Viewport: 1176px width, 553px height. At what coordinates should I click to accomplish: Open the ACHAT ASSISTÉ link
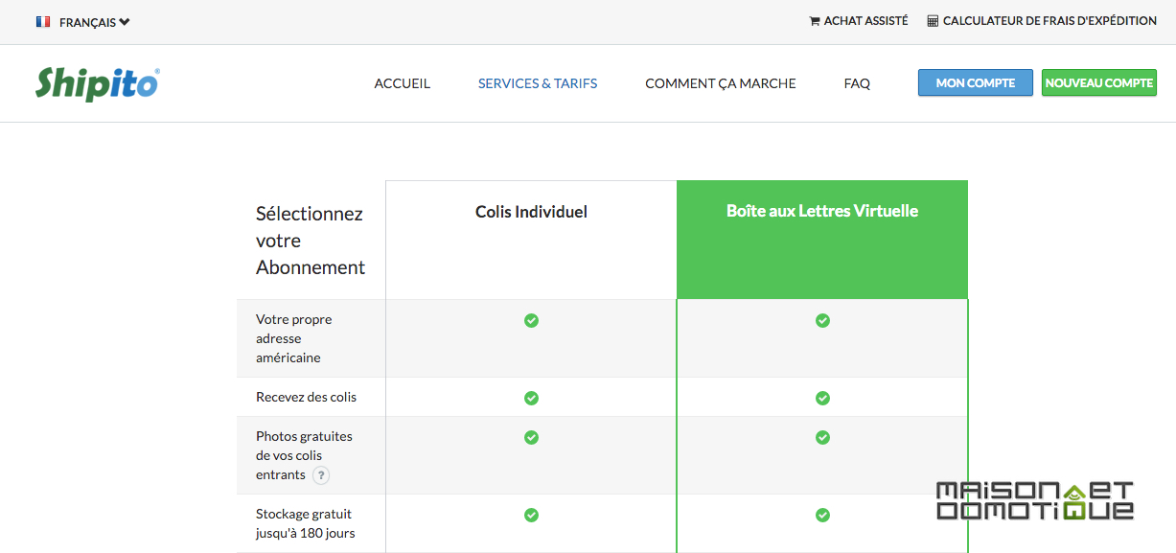click(866, 21)
